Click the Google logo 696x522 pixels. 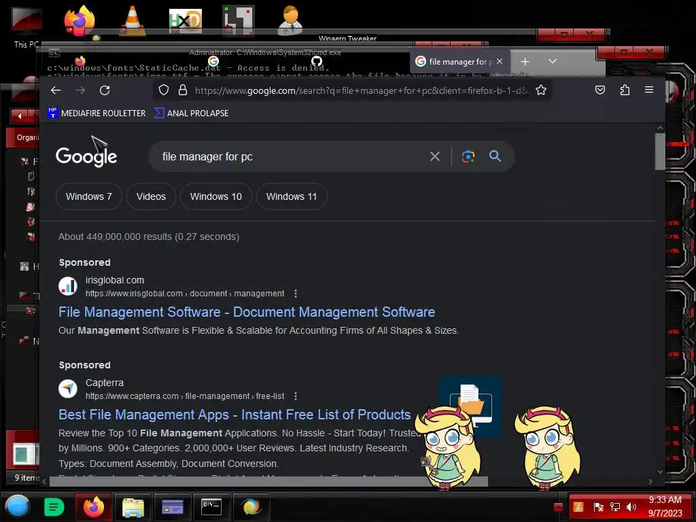pyautogui.click(x=86, y=156)
